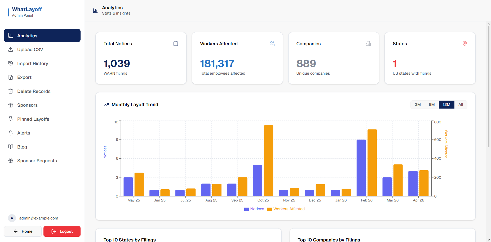Viewport: 491px width, 242px height.
Task: Click the Sep 25 axis label
Action: click(237, 200)
